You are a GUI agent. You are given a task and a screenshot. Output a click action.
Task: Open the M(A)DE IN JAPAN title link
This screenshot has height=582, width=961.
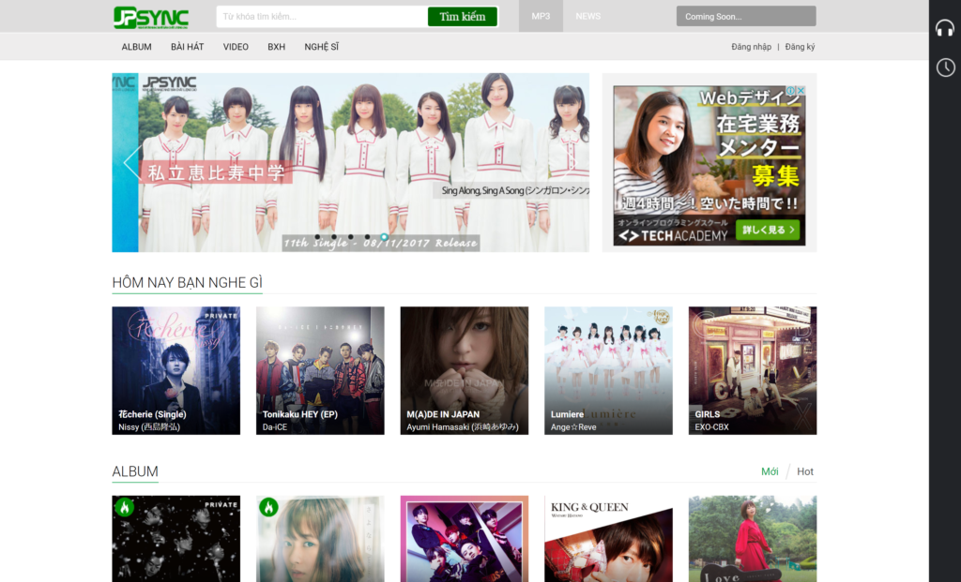[x=443, y=414]
